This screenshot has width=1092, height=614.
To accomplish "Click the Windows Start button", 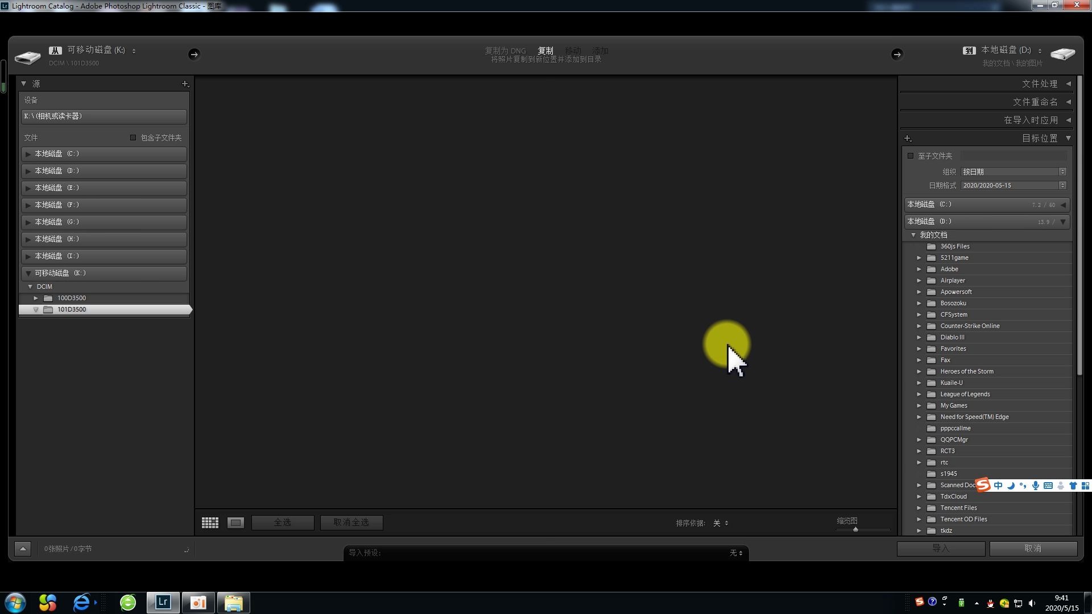I will point(15,603).
